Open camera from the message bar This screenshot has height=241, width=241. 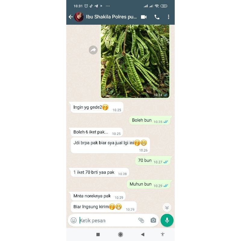[x=153, y=220]
